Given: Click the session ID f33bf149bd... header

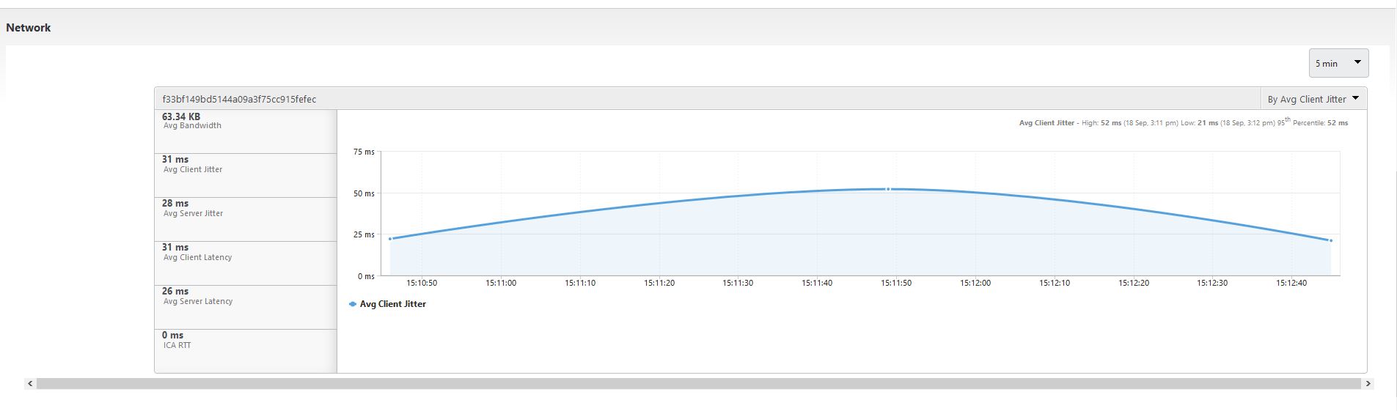Looking at the screenshot, I should click(x=239, y=99).
